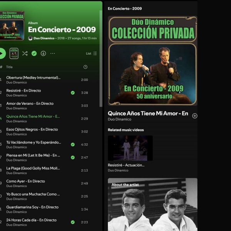Click the 3:28 duration of Resistiré

tap(84, 93)
